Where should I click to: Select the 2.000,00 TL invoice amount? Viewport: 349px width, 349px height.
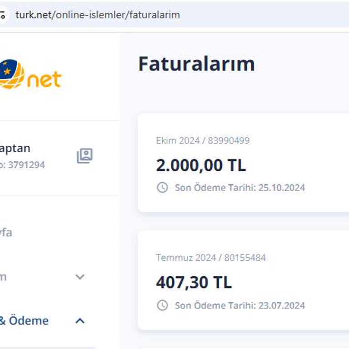(201, 165)
